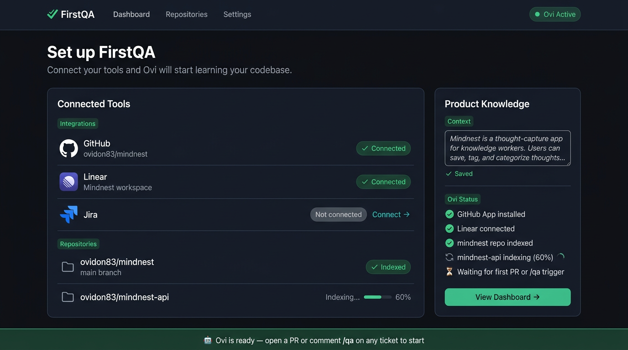Click the loading spinner after indexing (60%)
The height and width of the screenshot is (350, 628).
click(x=561, y=257)
